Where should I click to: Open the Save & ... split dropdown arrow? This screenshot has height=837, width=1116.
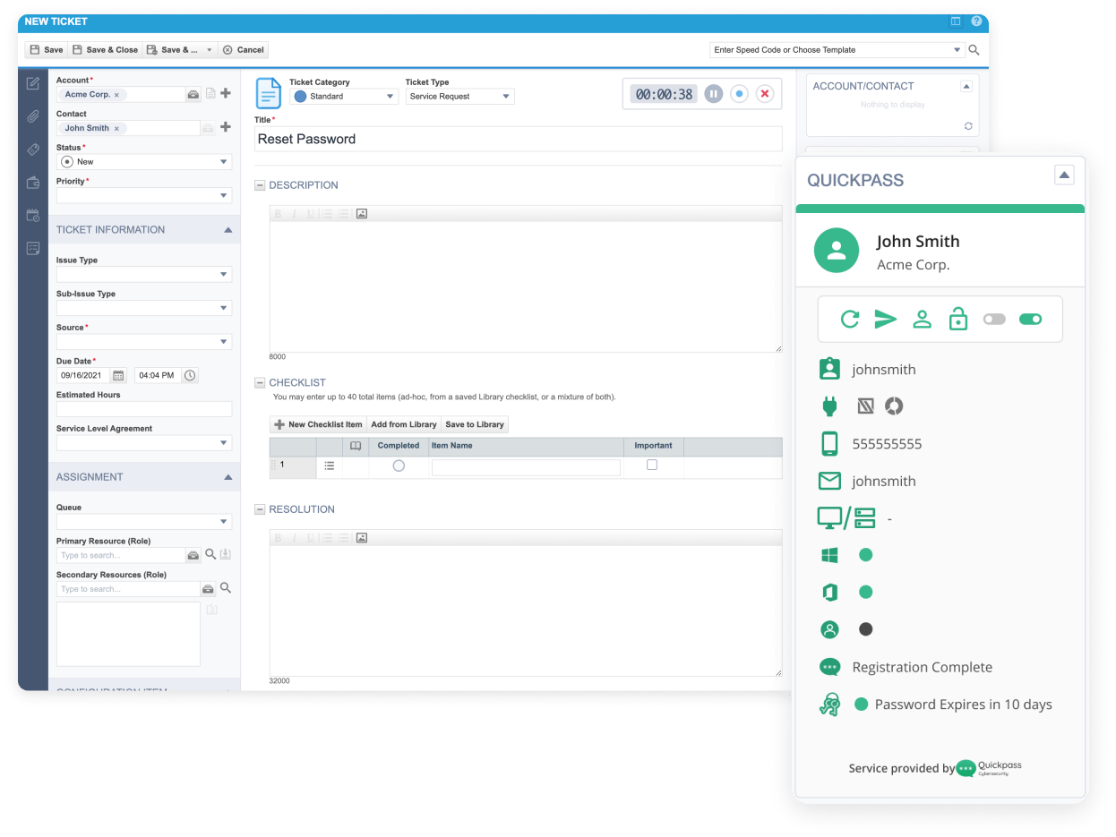point(210,50)
